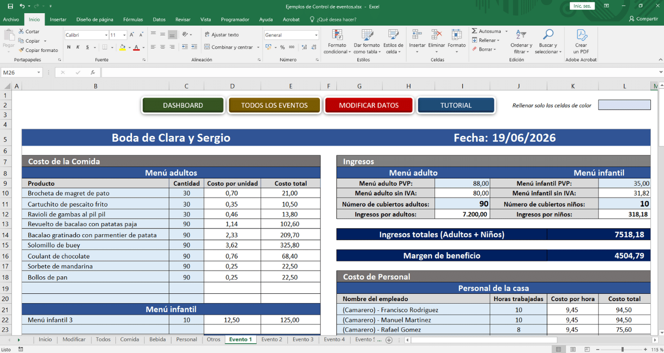Expand the Name Box dropdown showing M26
664x353 pixels.
(x=39, y=72)
